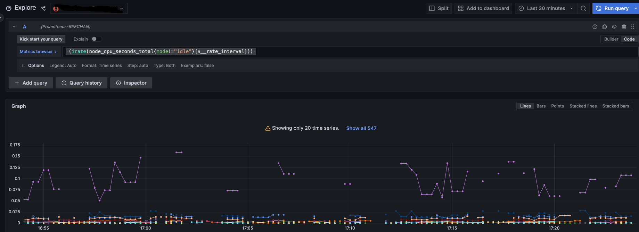Click 17:00 time axis label
The height and width of the screenshot is (232, 639).
[x=146, y=228]
